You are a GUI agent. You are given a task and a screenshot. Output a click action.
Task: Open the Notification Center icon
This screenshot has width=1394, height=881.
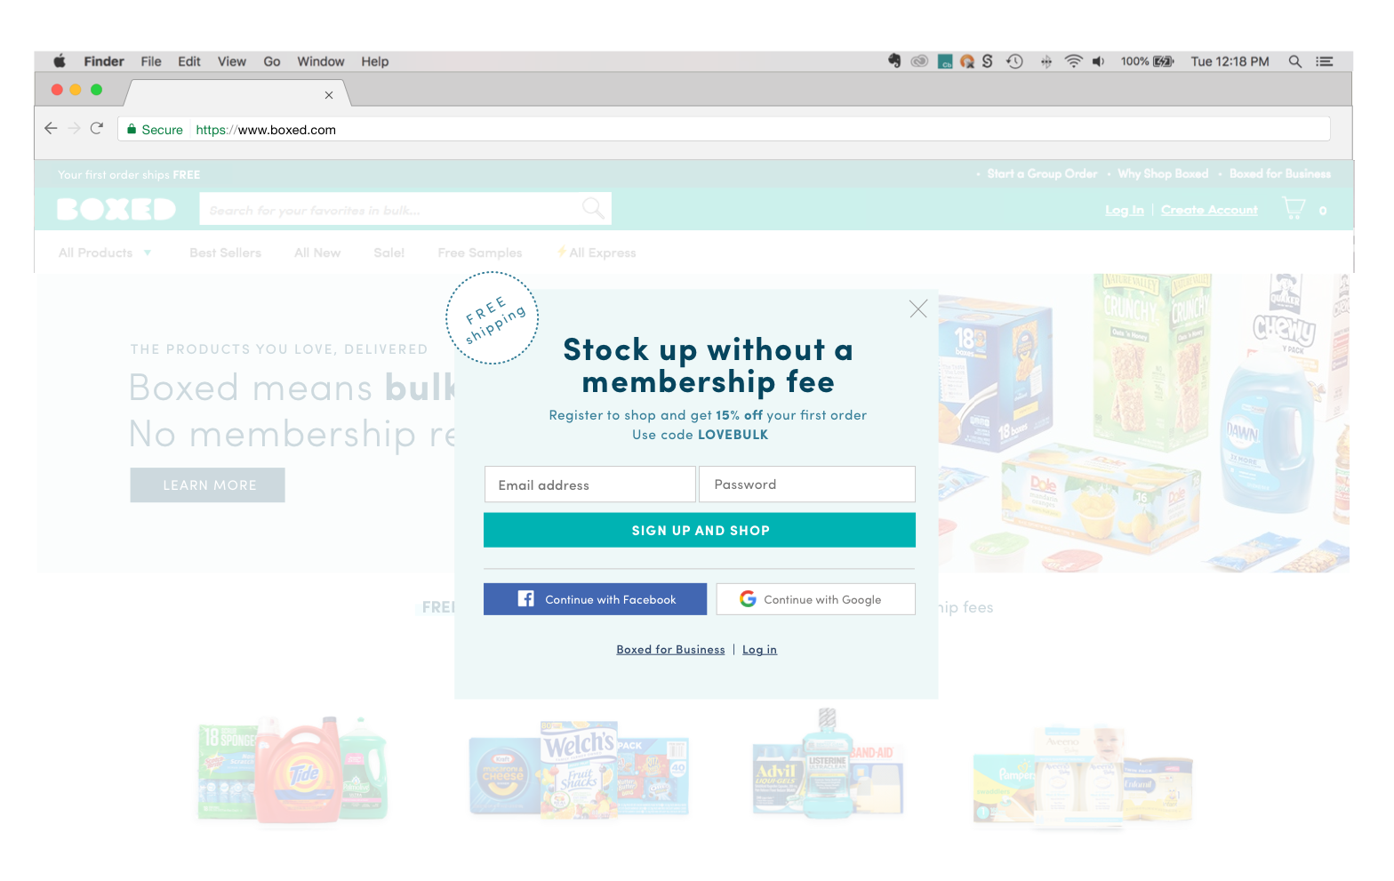tap(1325, 61)
